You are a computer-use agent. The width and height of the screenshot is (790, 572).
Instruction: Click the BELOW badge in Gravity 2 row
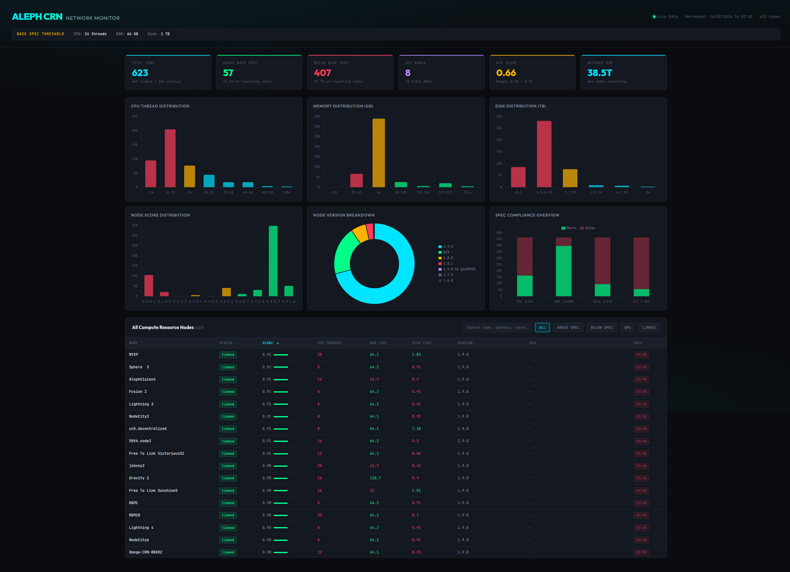pyautogui.click(x=640, y=478)
